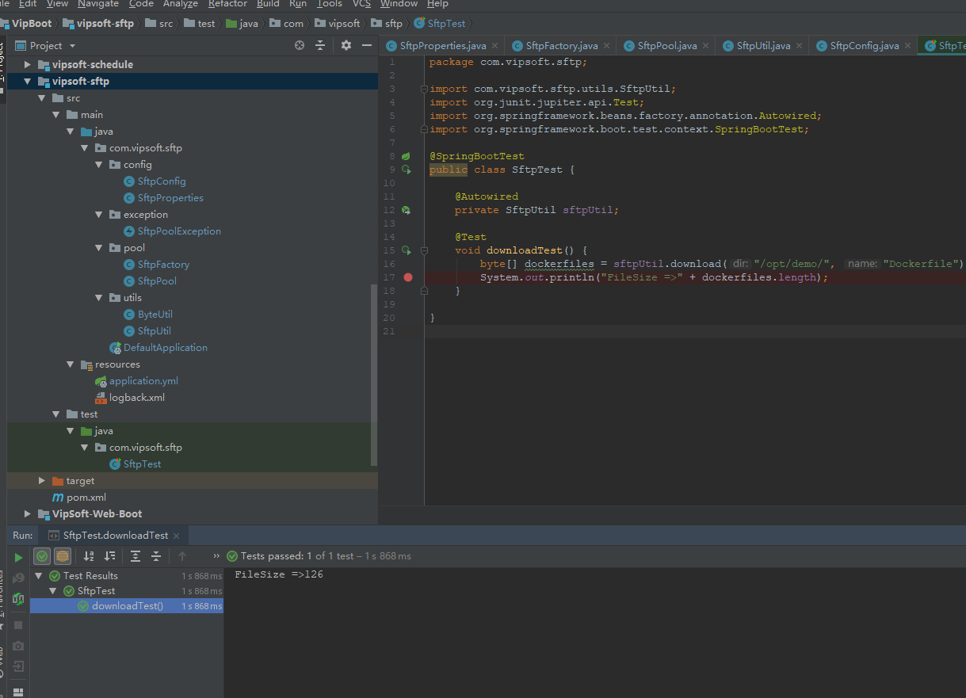This screenshot has height=698, width=966.
Task: Toggle the Show Ignored tests filter
Action: [62, 556]
